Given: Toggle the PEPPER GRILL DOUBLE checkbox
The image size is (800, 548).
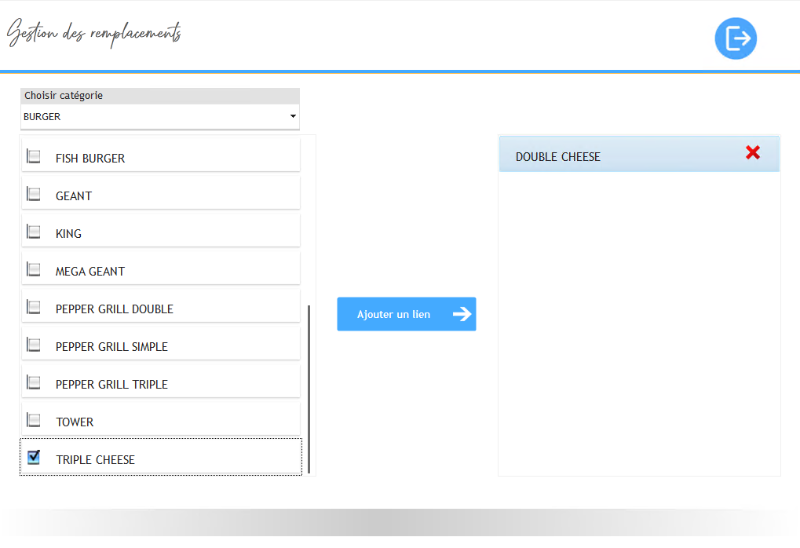Looking at the screenshot, I should tap(34, 307).
